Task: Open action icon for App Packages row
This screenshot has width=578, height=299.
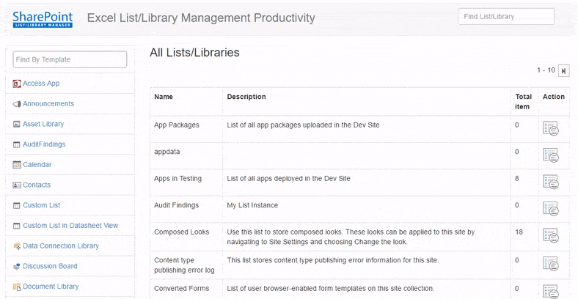Action: pos(551,128)
